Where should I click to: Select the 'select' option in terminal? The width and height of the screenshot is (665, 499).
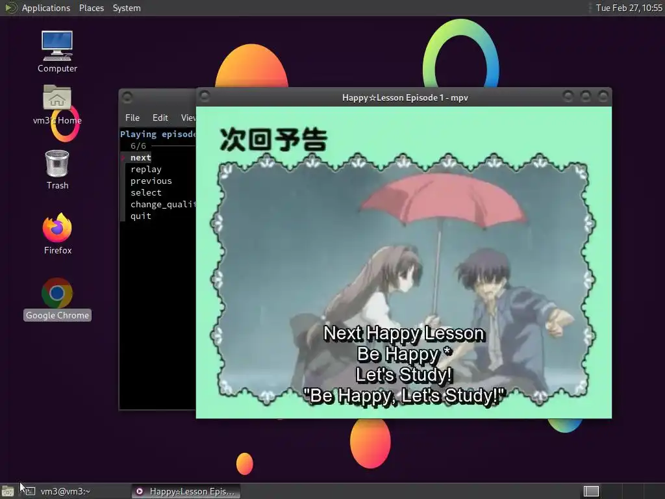(146, 192)
